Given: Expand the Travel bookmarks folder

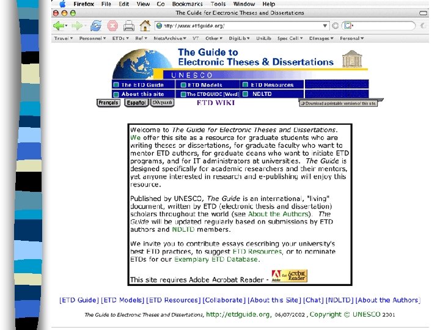Looking at the screenshot, I should coord(64,38).
